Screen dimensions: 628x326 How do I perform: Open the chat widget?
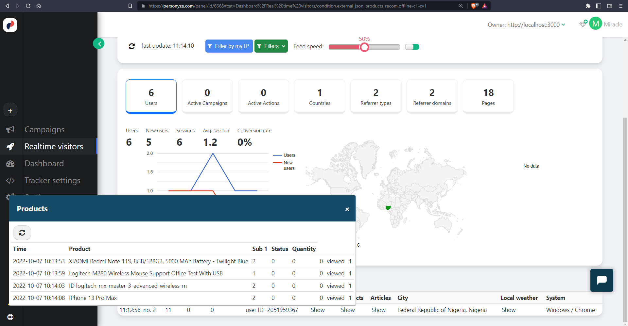(602, 280)
